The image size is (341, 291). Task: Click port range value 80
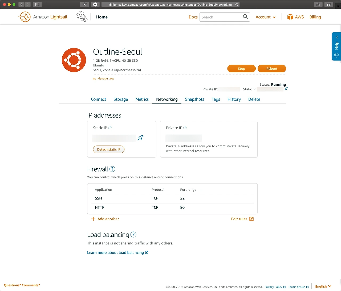coord(182,207)
